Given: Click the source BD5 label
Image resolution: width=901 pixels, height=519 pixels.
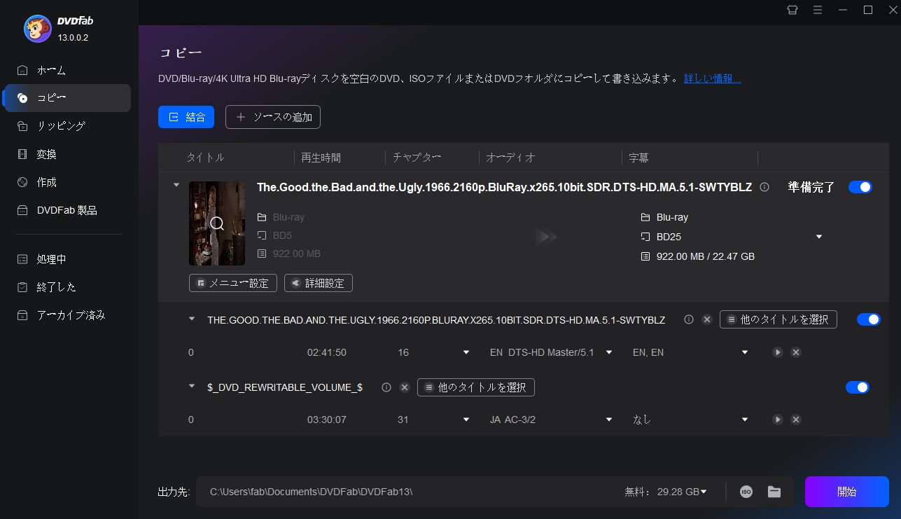Looking at the screenshot, I should pyautogui.click(x=282, y=235).
